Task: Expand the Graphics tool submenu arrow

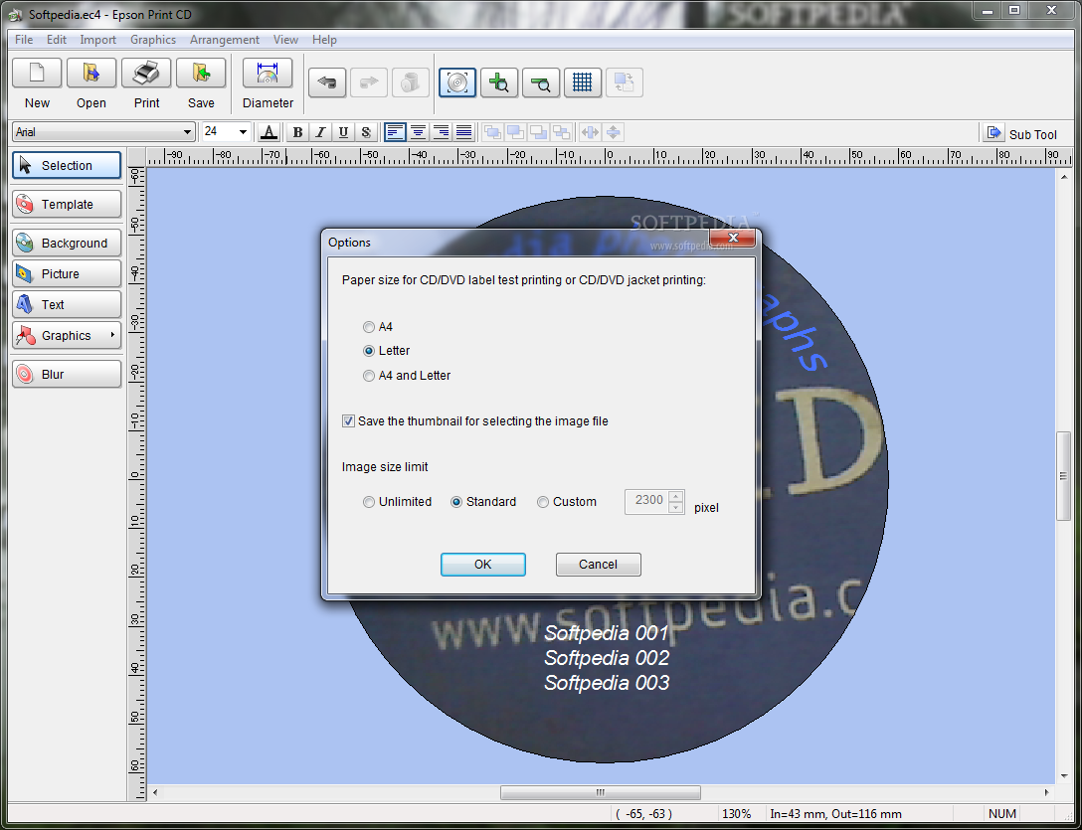Action: pyautogui.click(x=112, y=335)
